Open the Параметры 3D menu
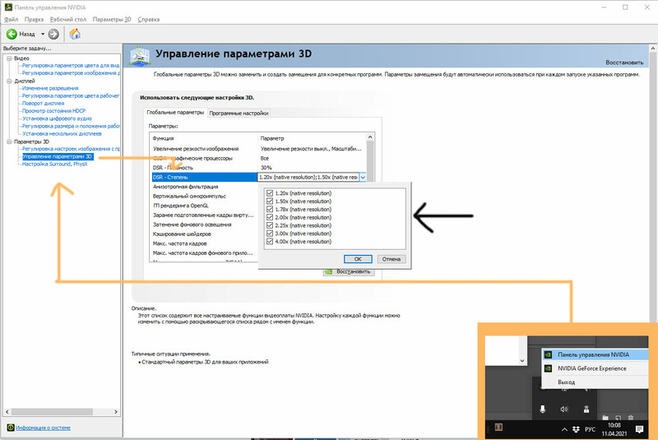 111,18
